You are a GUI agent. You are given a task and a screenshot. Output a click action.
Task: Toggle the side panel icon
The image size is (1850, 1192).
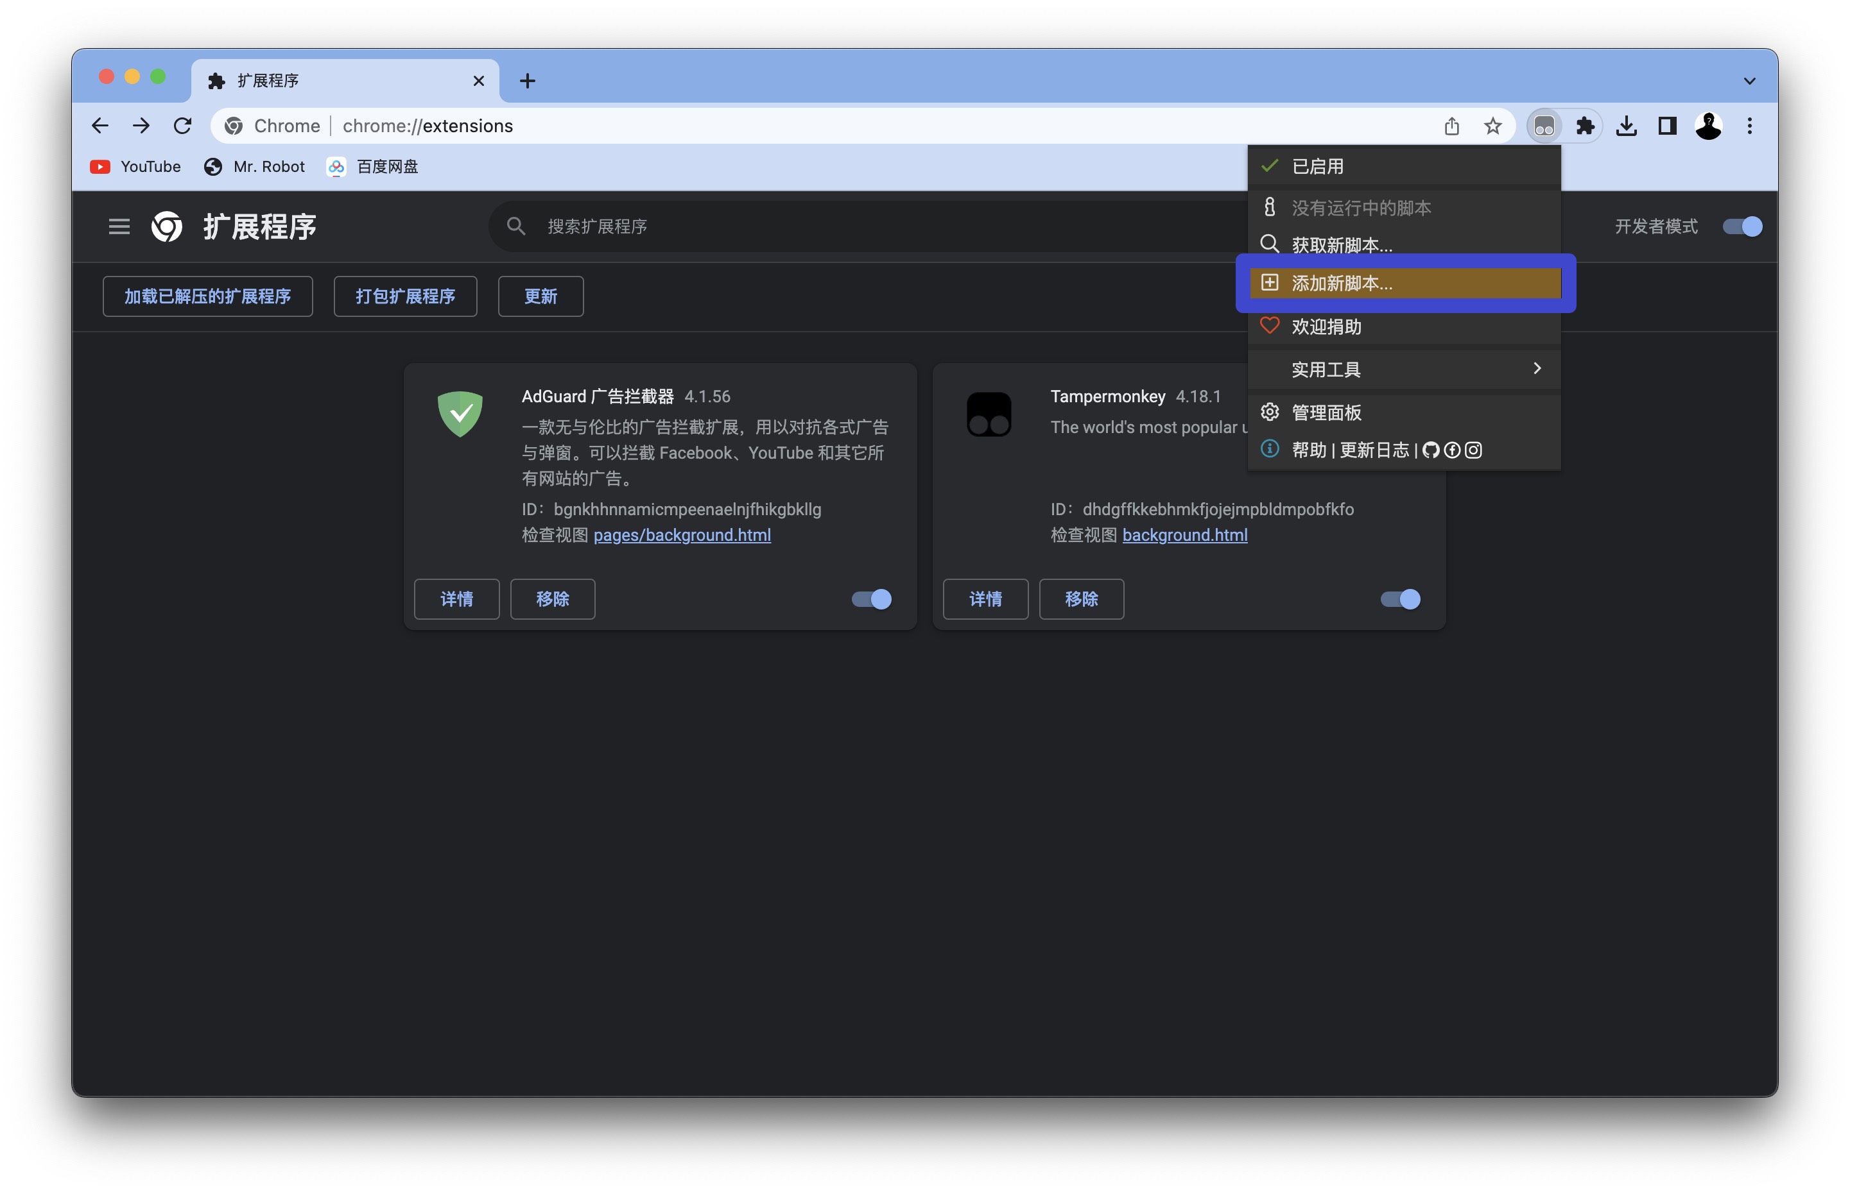click(x=1666, y=126)
